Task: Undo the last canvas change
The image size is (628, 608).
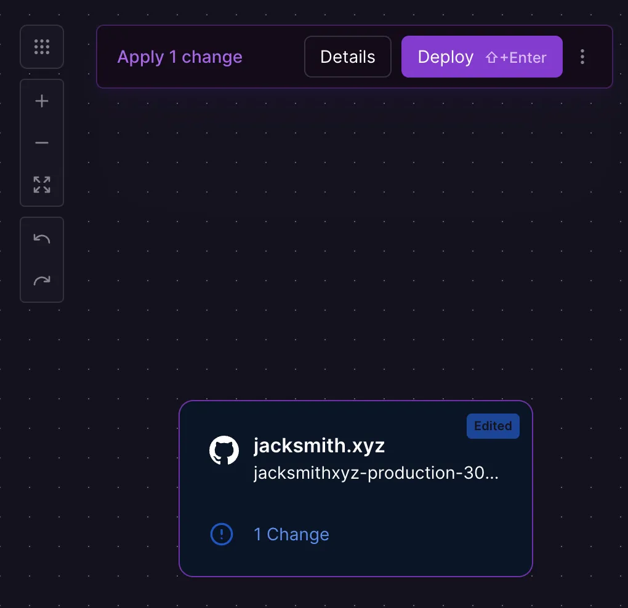Action: (x=42, y=239)
